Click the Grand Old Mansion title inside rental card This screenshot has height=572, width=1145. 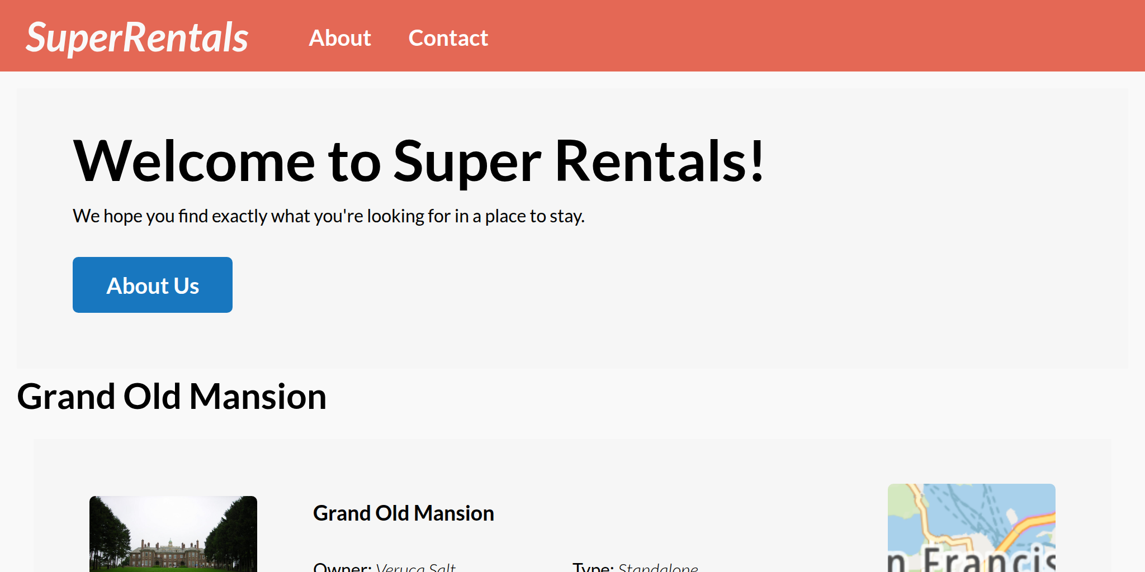point(403,513)
